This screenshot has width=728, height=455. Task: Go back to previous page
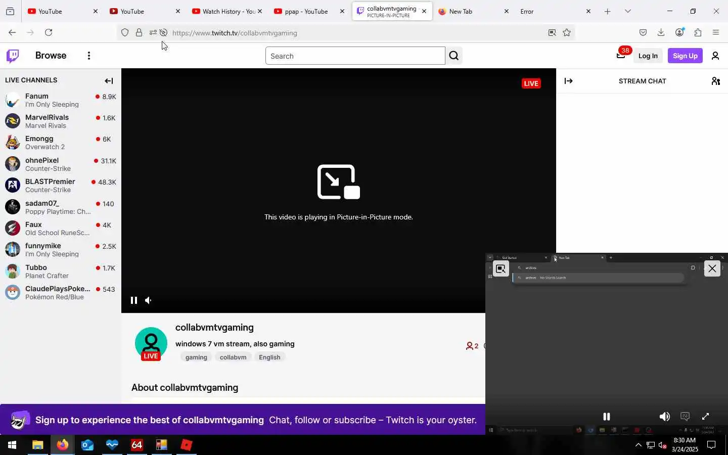tap(12, 32)
